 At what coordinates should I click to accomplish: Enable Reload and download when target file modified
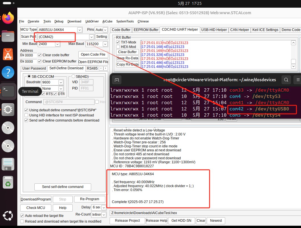point(22,221)
